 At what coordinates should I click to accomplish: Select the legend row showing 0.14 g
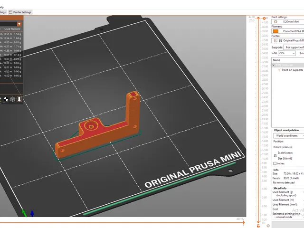coord(10,55)
